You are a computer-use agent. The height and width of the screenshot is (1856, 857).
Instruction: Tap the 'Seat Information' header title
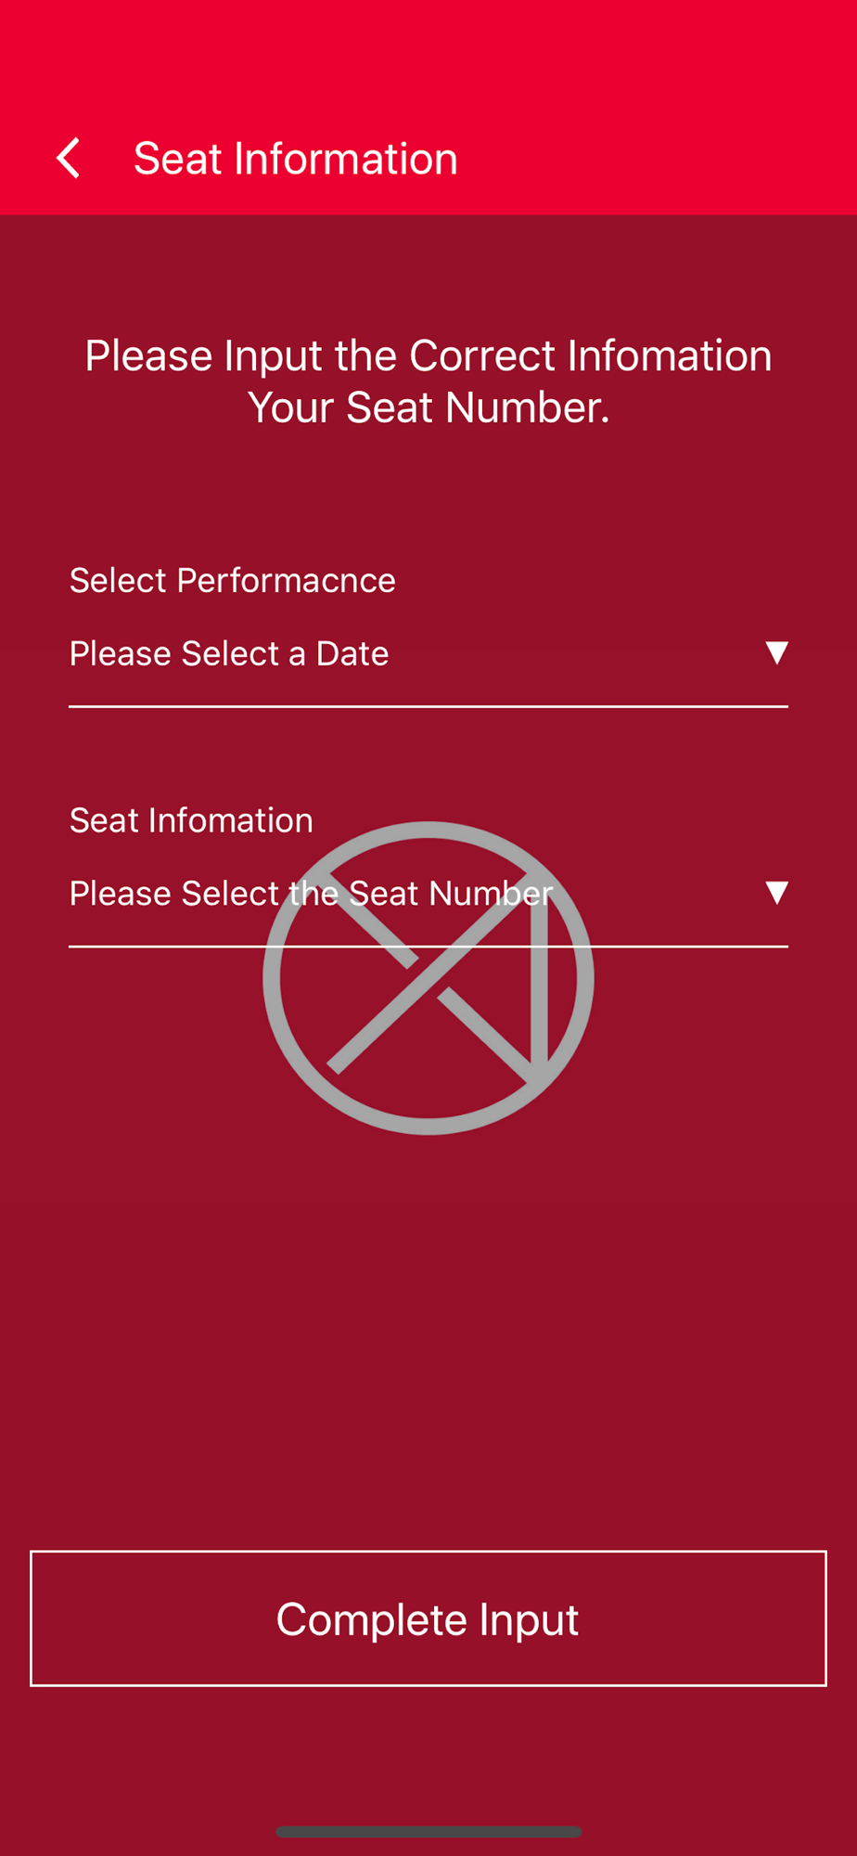[296, 159]
